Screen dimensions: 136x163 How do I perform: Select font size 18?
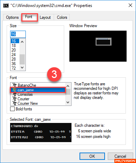tap(15, 45)
